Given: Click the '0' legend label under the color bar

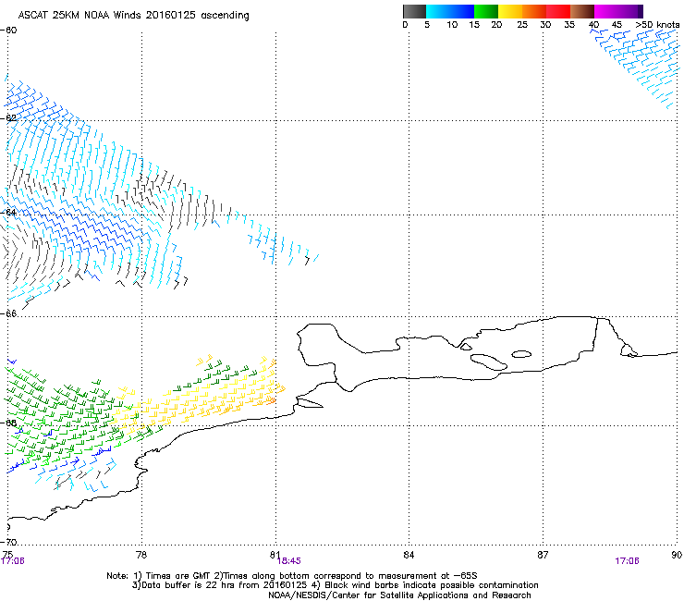Looking at the screenshot, I should coord(405,25).
